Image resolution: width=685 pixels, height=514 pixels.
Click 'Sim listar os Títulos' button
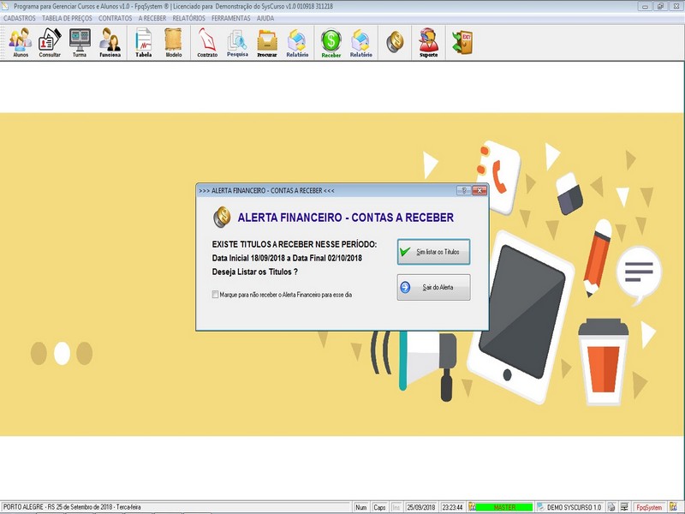click(x=433, y=252)
